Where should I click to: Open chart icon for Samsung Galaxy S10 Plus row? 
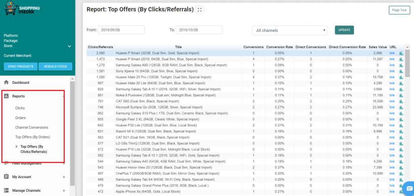point(401,113)
